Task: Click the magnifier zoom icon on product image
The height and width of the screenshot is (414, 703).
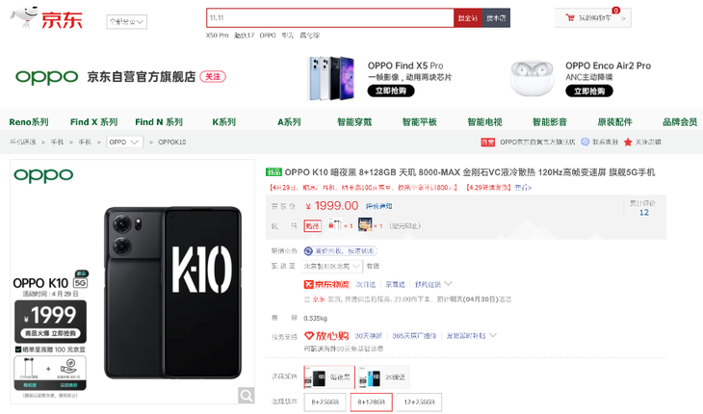Action: click(x=247, y=395)
